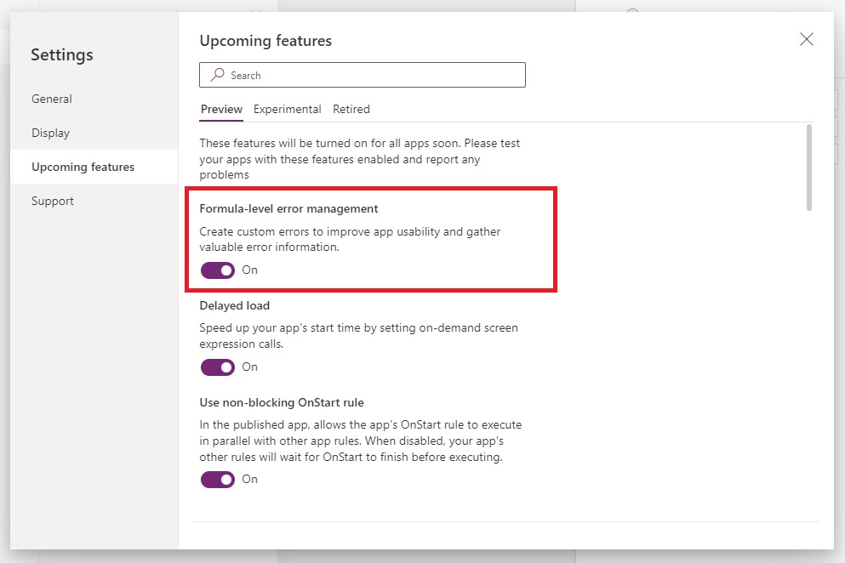Switch to the Experimental tab
This screenshot has width=845, height=563.
pos(286,109)
